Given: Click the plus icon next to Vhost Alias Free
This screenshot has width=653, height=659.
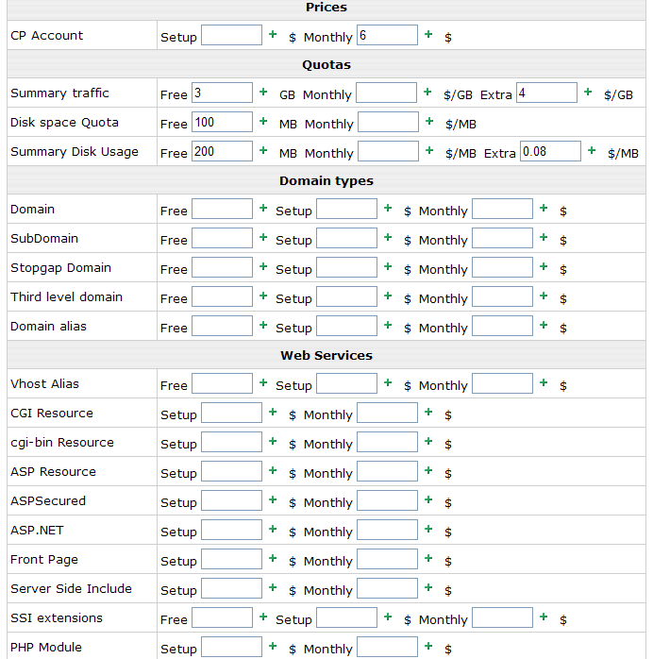Looking at the screenshot, I should [263, 382].
